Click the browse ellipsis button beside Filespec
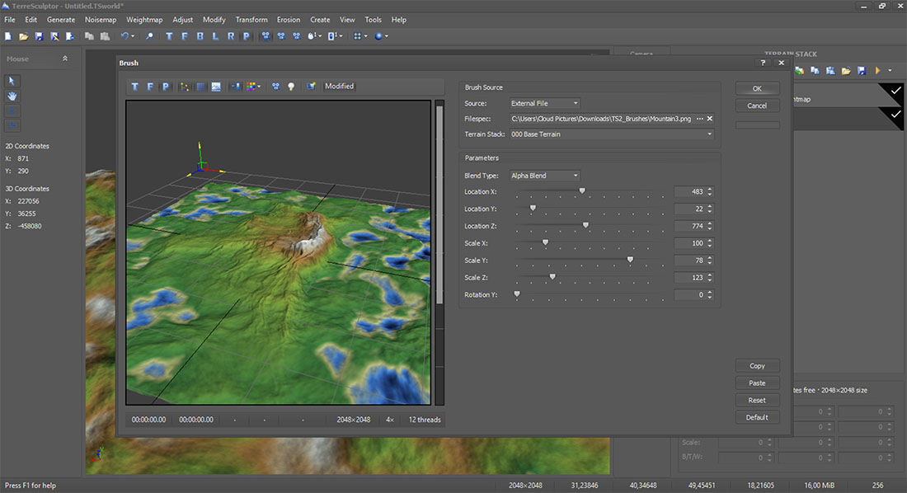 [699, 119]
